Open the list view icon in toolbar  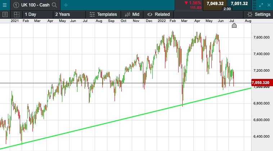tap(5, 14)
